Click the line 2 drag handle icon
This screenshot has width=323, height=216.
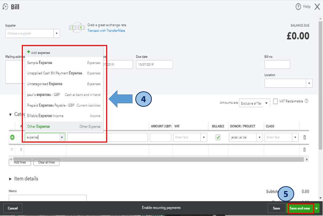(12, 149)
